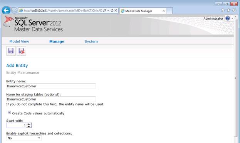The height and width of the screenshot is (143, 240).
Task: Click the address bar search magnifier
Action: (104, 10)
